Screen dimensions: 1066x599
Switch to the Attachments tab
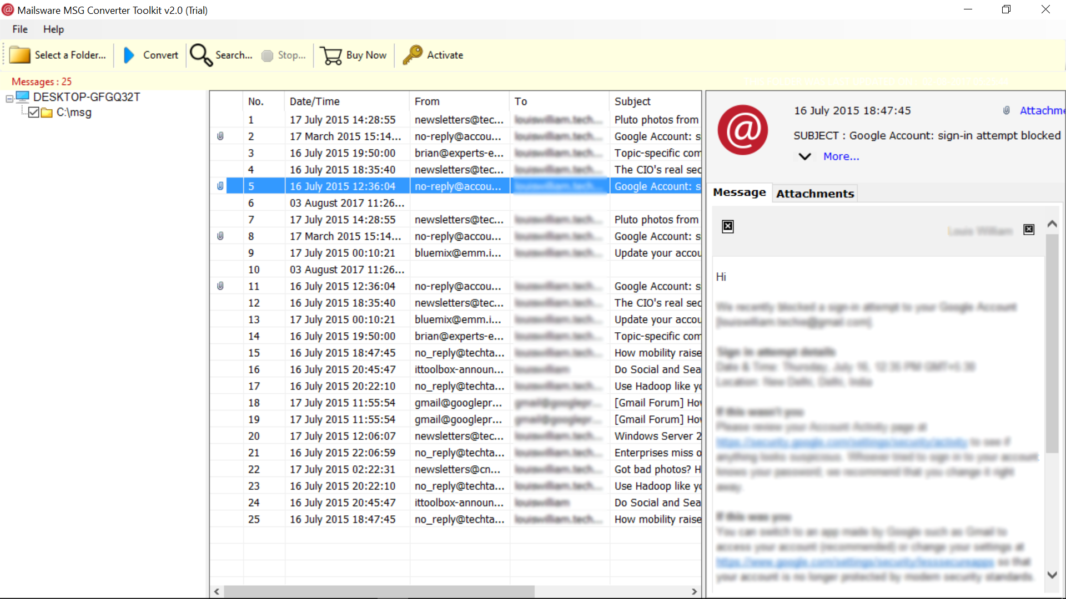(815, 194)
